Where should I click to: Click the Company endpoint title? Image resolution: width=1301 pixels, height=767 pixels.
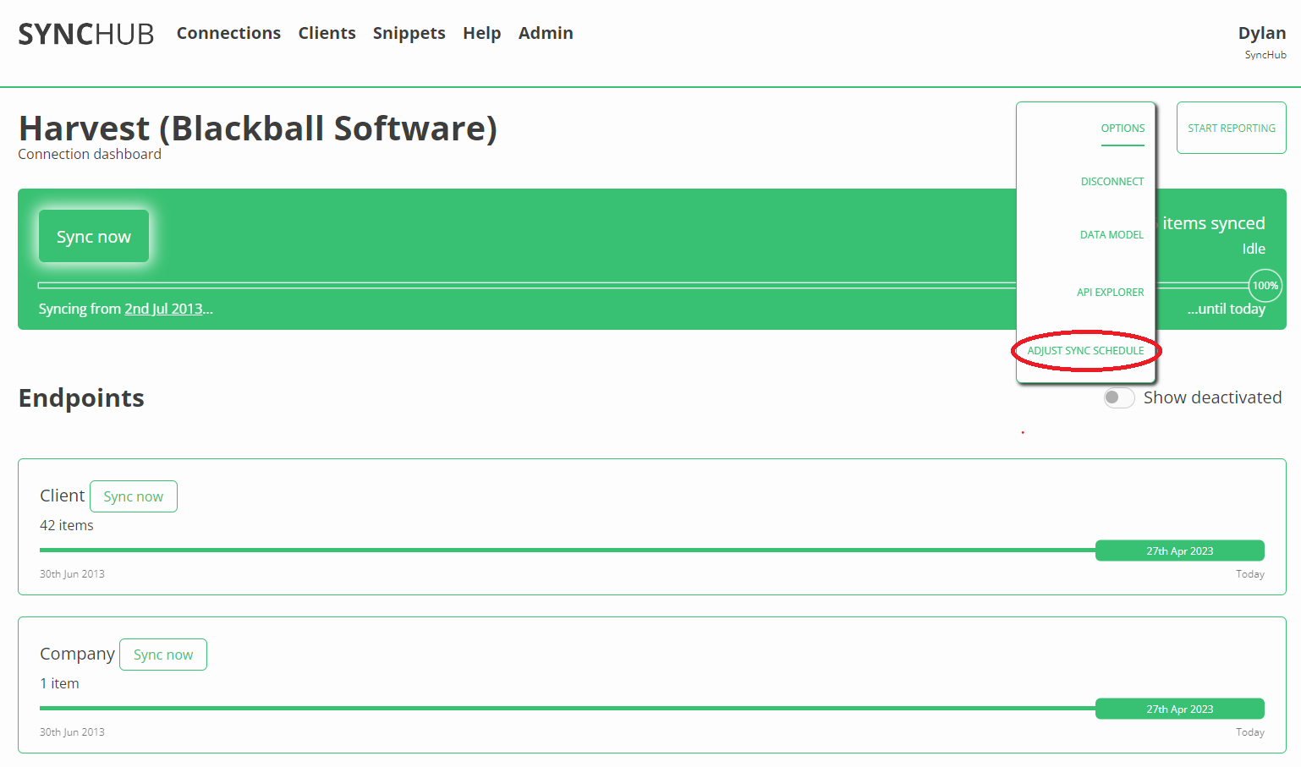click(77, 655)
